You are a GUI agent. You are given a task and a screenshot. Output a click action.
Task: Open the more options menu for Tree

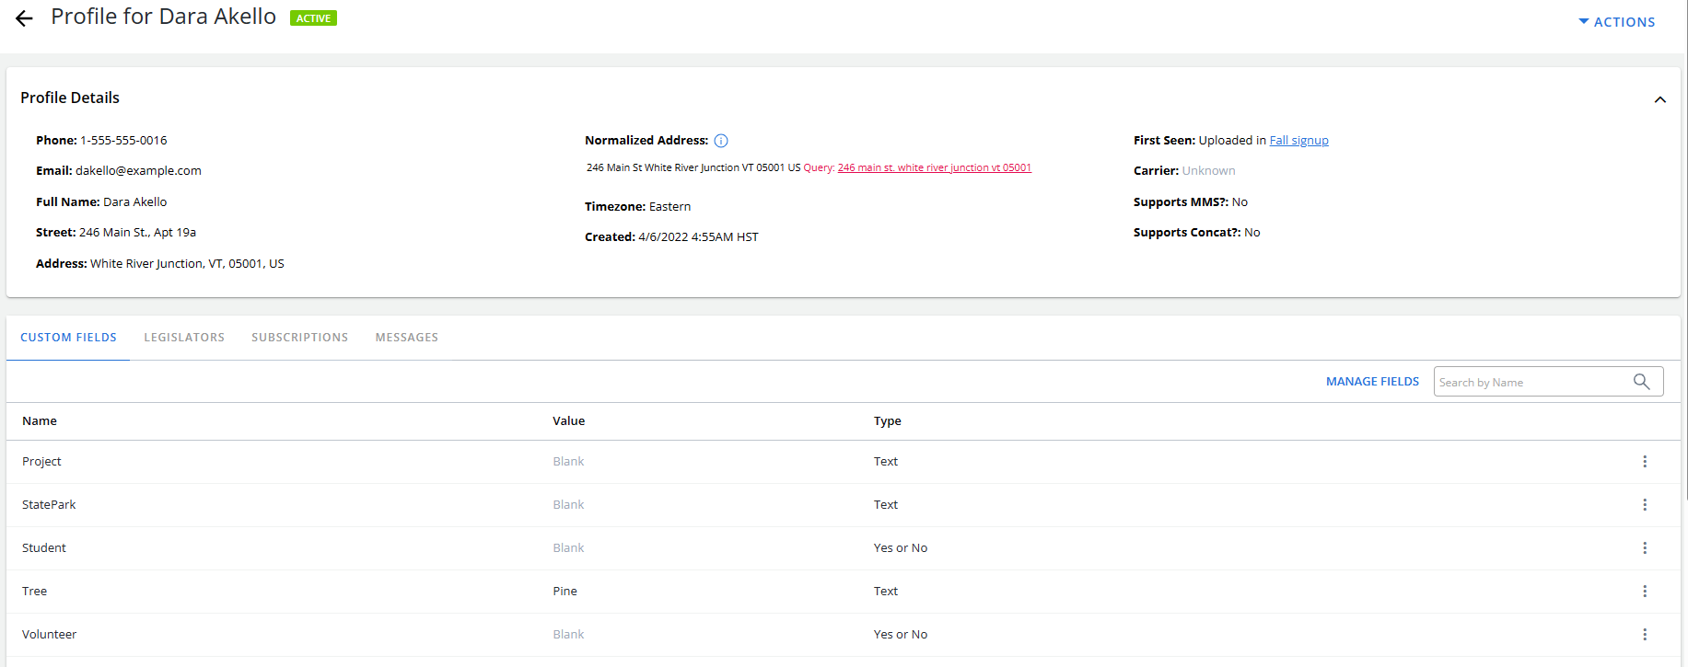[1645, 592]
